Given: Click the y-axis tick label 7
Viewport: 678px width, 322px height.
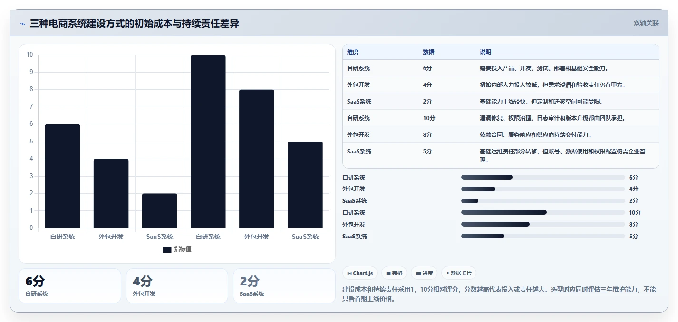Looking at the screenshot, I should 31,106.
